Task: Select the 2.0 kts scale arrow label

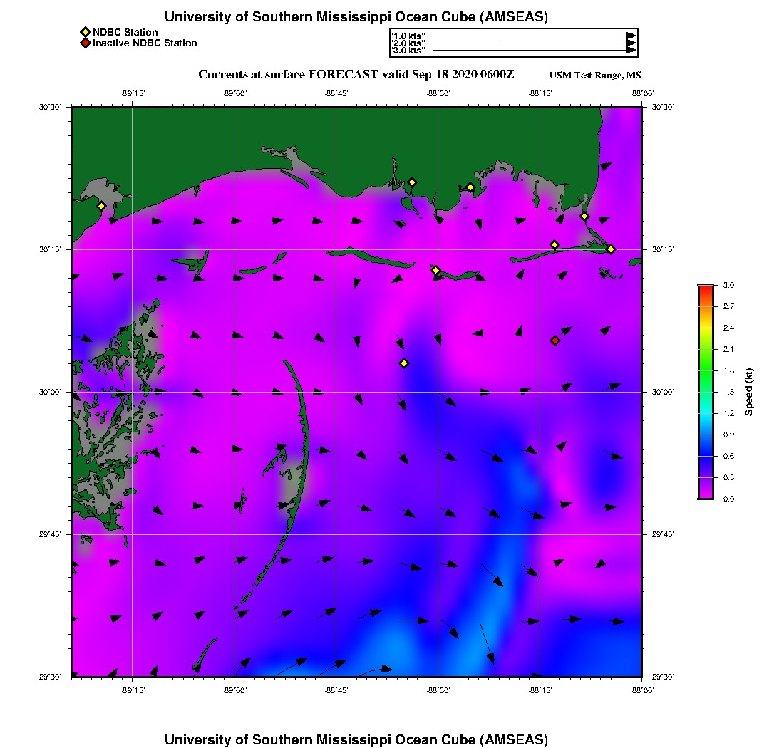Action: coord(408,43)
